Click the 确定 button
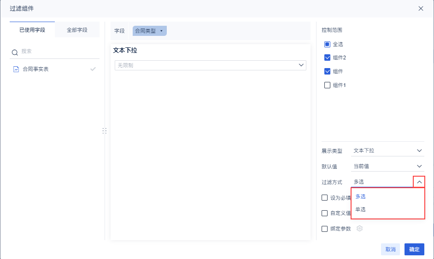Image resolution: width=434 pixels, height=259 pixels. click(414, 249)
